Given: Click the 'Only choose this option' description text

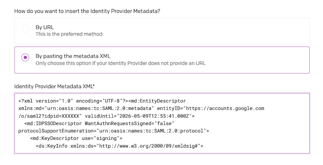Looking at the screenshot, I should pos(120,63).
